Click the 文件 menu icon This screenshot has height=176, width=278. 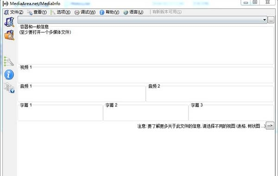[x=6, y=12]
